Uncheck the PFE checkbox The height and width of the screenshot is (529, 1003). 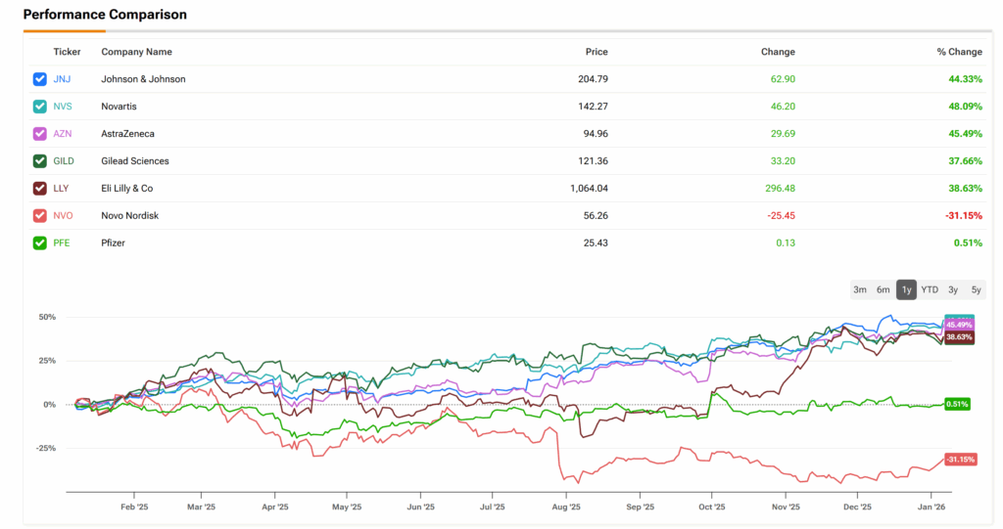coord(39,243)
